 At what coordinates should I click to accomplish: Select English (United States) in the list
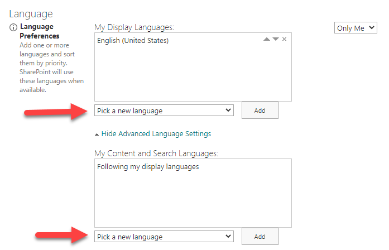tap(133, 41)
